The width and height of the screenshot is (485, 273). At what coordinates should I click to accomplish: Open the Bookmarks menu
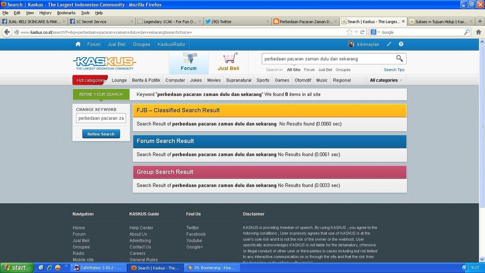tap(66, 13)
